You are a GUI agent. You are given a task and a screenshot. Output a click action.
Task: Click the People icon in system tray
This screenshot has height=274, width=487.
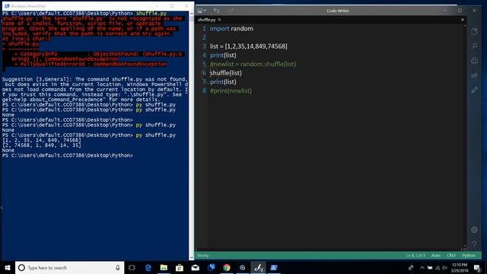point(411,267)
